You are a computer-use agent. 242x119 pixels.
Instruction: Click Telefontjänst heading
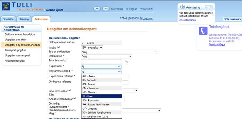point(219,27)
